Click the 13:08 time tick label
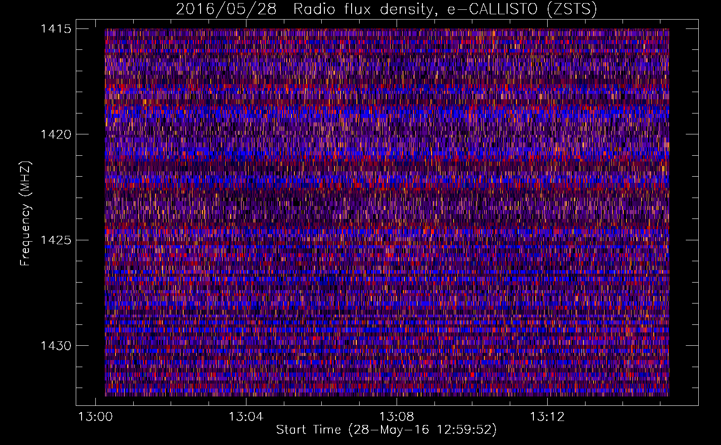 (397, 417)
